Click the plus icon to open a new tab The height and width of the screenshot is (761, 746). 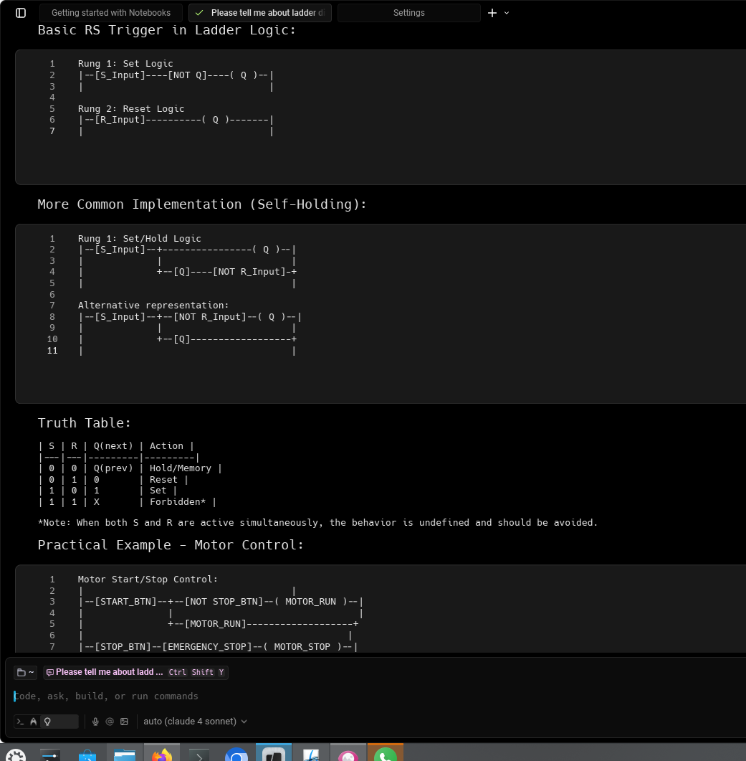click(x=492, y=13)
